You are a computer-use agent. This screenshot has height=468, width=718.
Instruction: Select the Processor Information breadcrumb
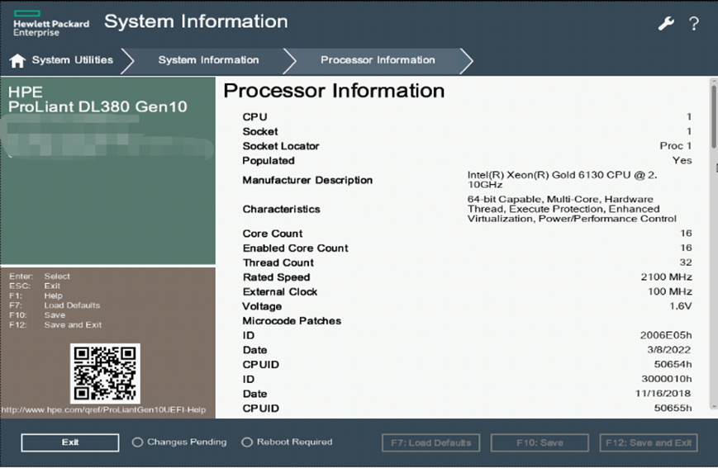coord(378,60)
